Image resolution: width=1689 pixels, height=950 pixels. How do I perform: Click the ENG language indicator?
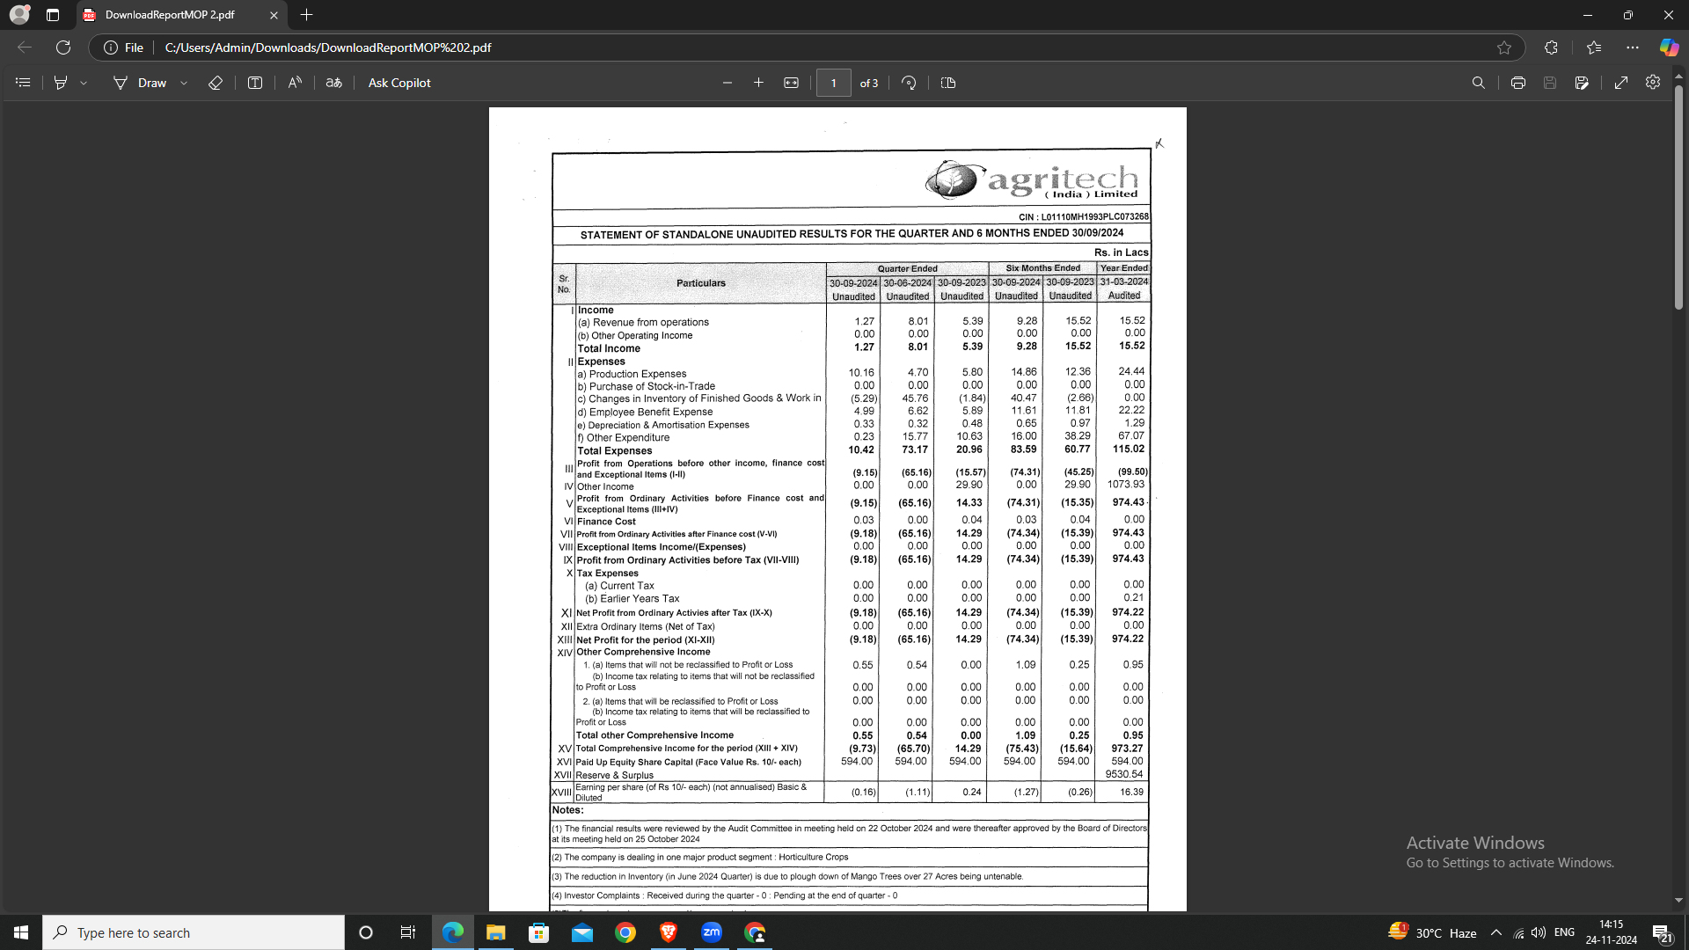click(x=1564, y=932)
